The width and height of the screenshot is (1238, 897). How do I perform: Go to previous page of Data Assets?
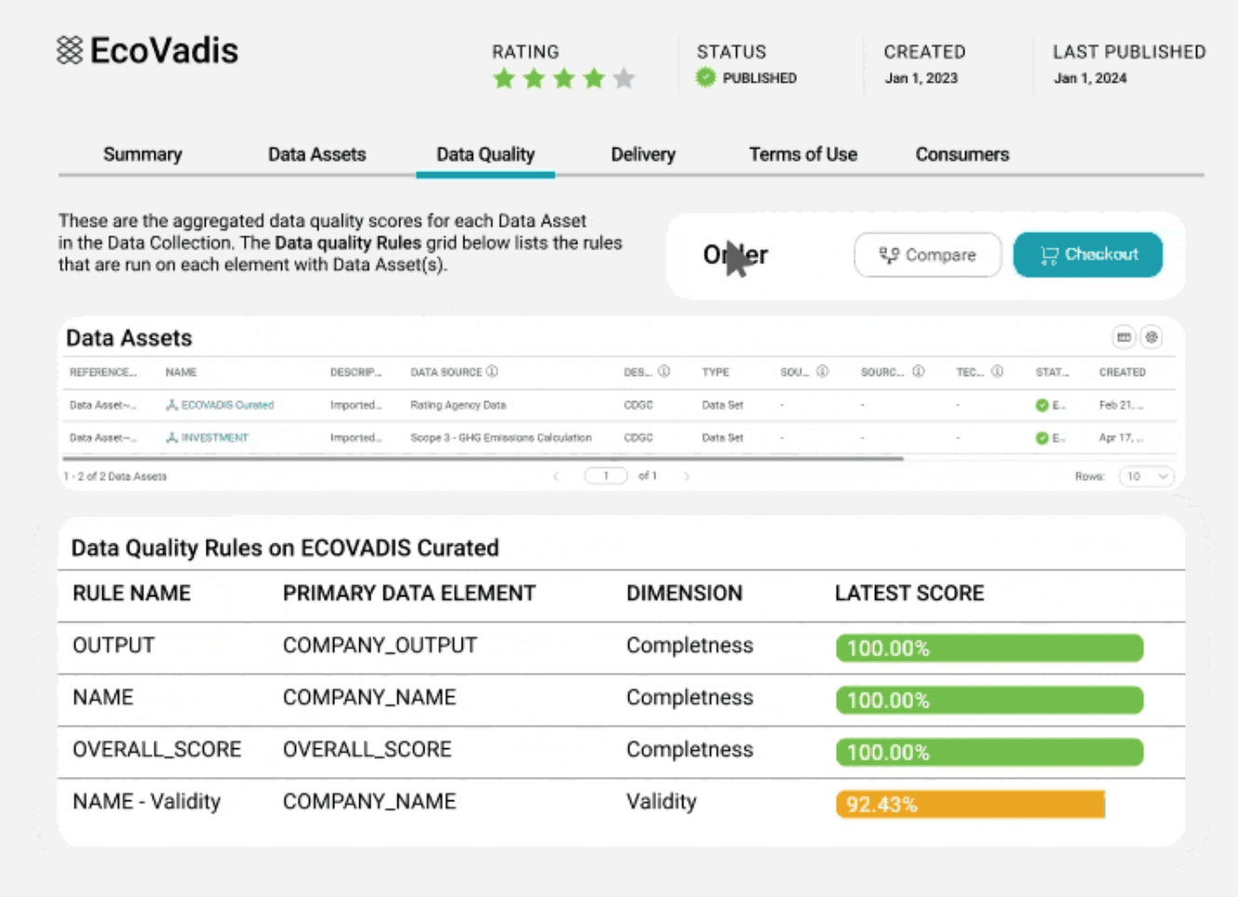(556, 476)
